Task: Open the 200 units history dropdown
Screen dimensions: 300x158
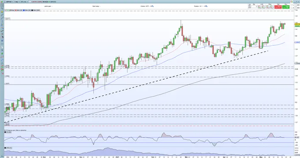Action: [x=24, y=2]
